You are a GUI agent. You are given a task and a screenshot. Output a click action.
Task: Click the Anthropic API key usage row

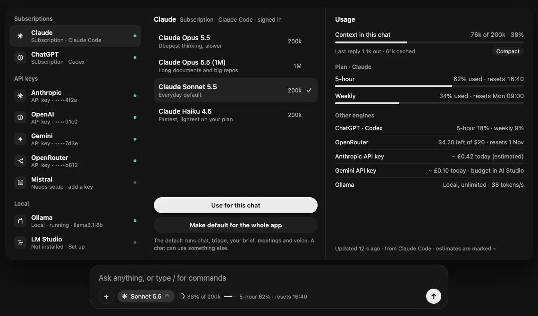(x=429, y=156)
